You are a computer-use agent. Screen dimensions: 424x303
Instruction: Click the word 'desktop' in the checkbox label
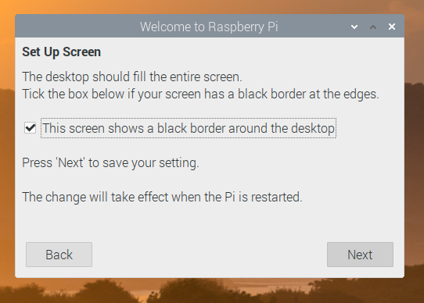313,129
